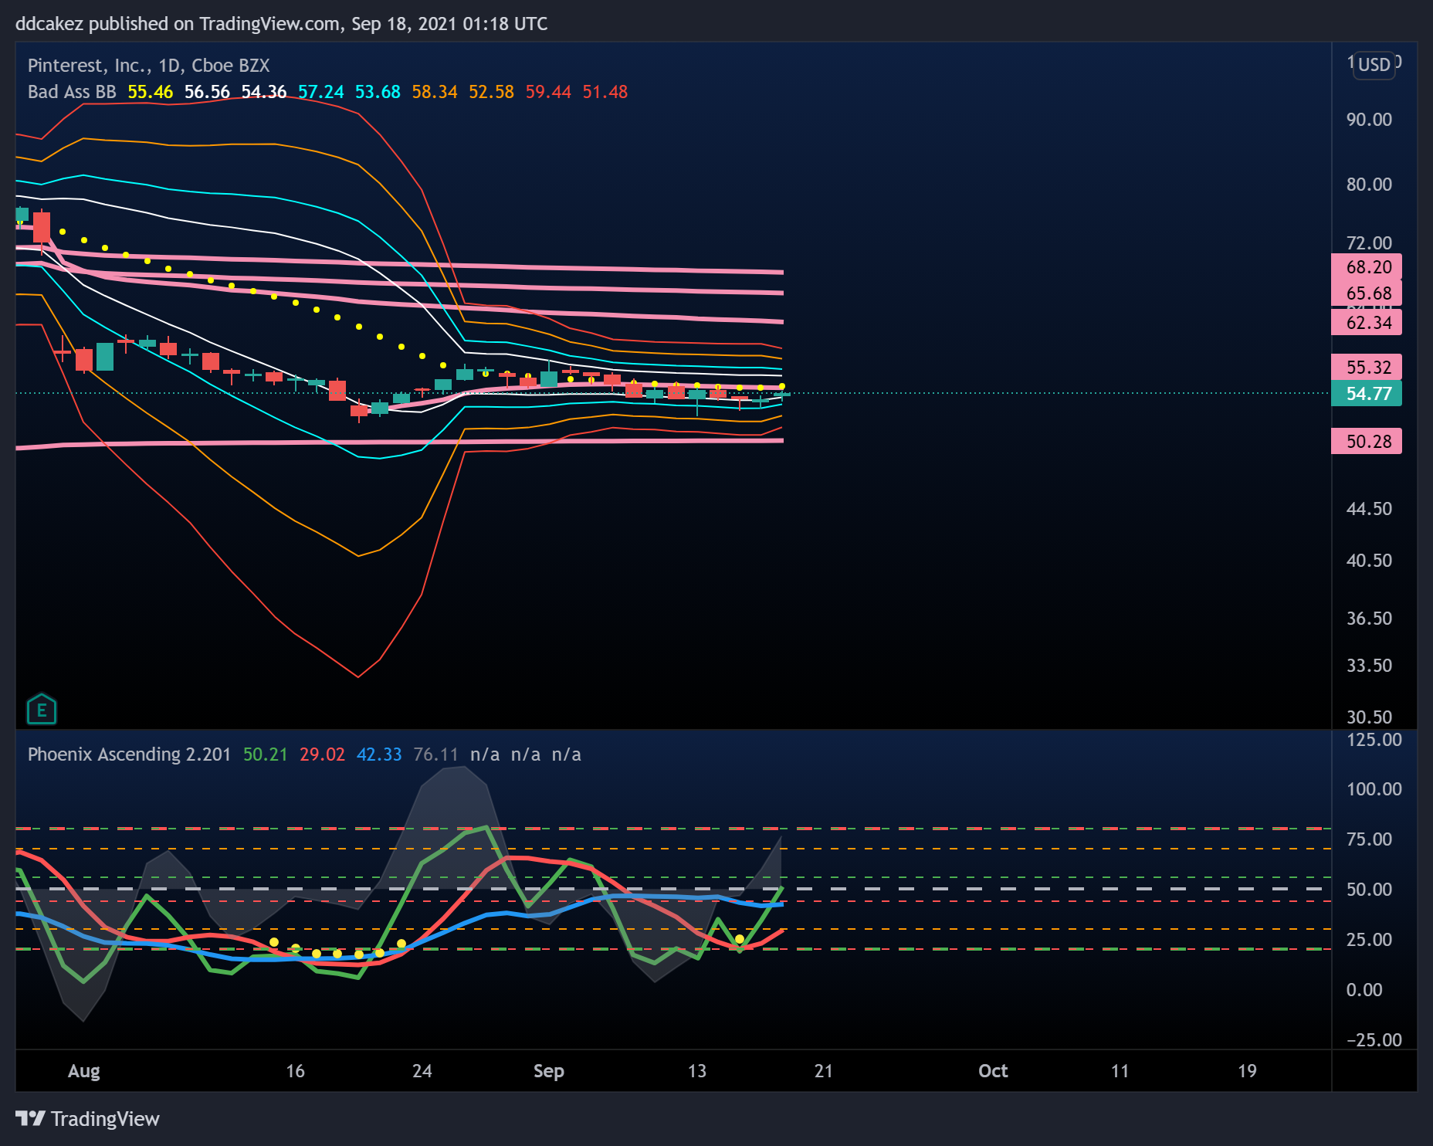Select the Bad Ass BB indicator label

click(x=72, y=92)
